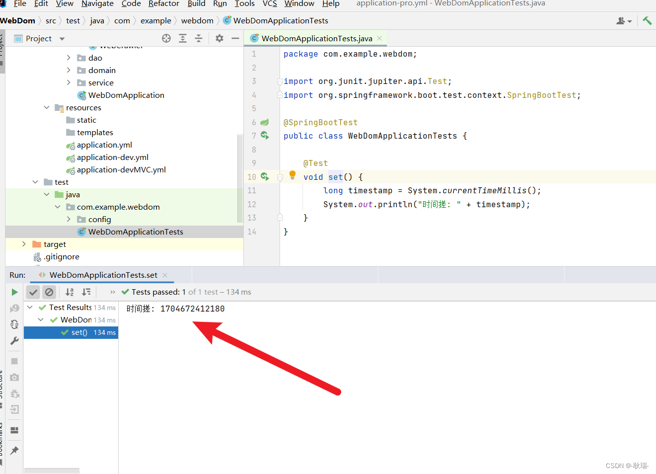The image size is (656, 474).
Task: Show more test toolbar actions chevrons
Action: (x=113, y=292)
